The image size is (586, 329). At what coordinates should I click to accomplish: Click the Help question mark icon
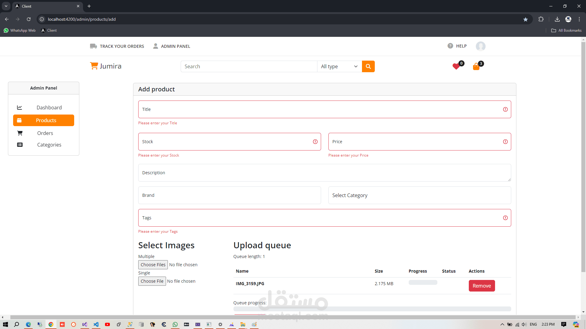pos(450,46)
